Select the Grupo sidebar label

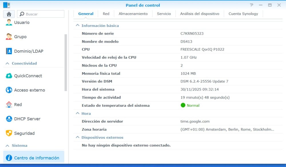(x=20, y=37)
